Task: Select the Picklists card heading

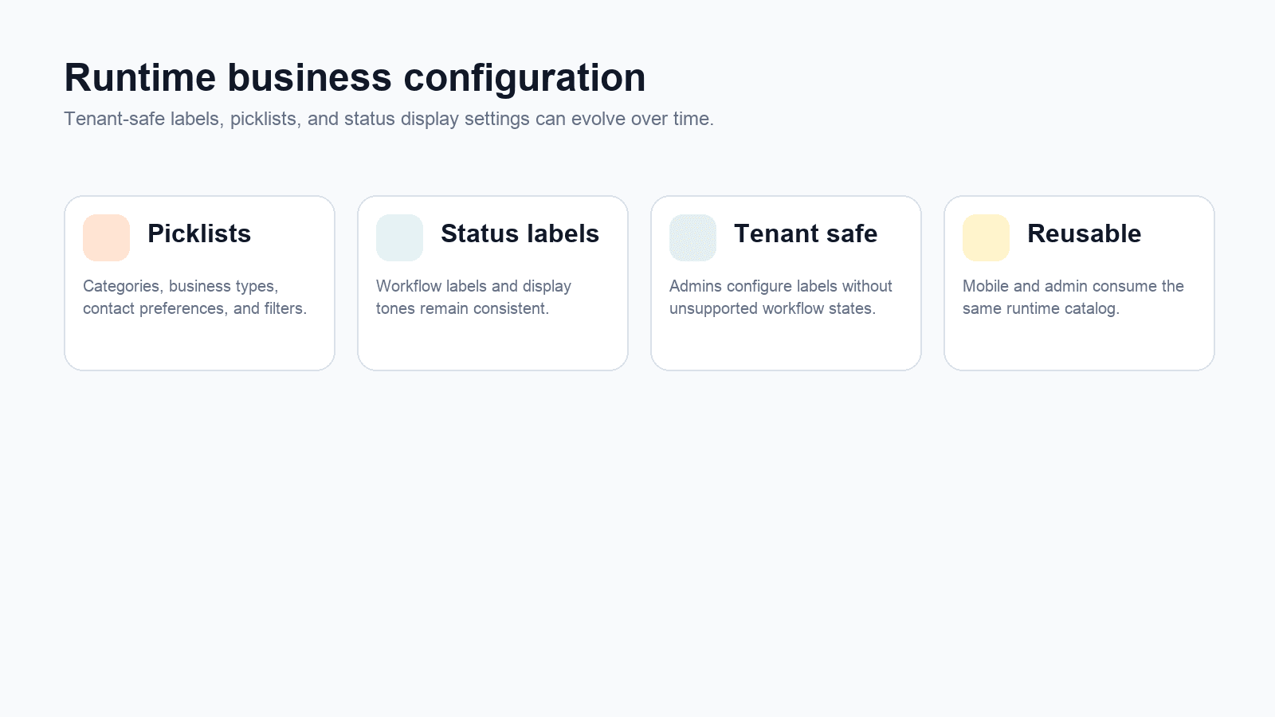Action: tap(199, 233)
